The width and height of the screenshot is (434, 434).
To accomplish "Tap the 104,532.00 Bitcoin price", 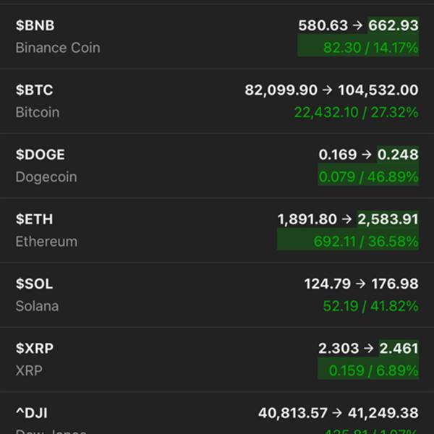I will click(378, 90).
